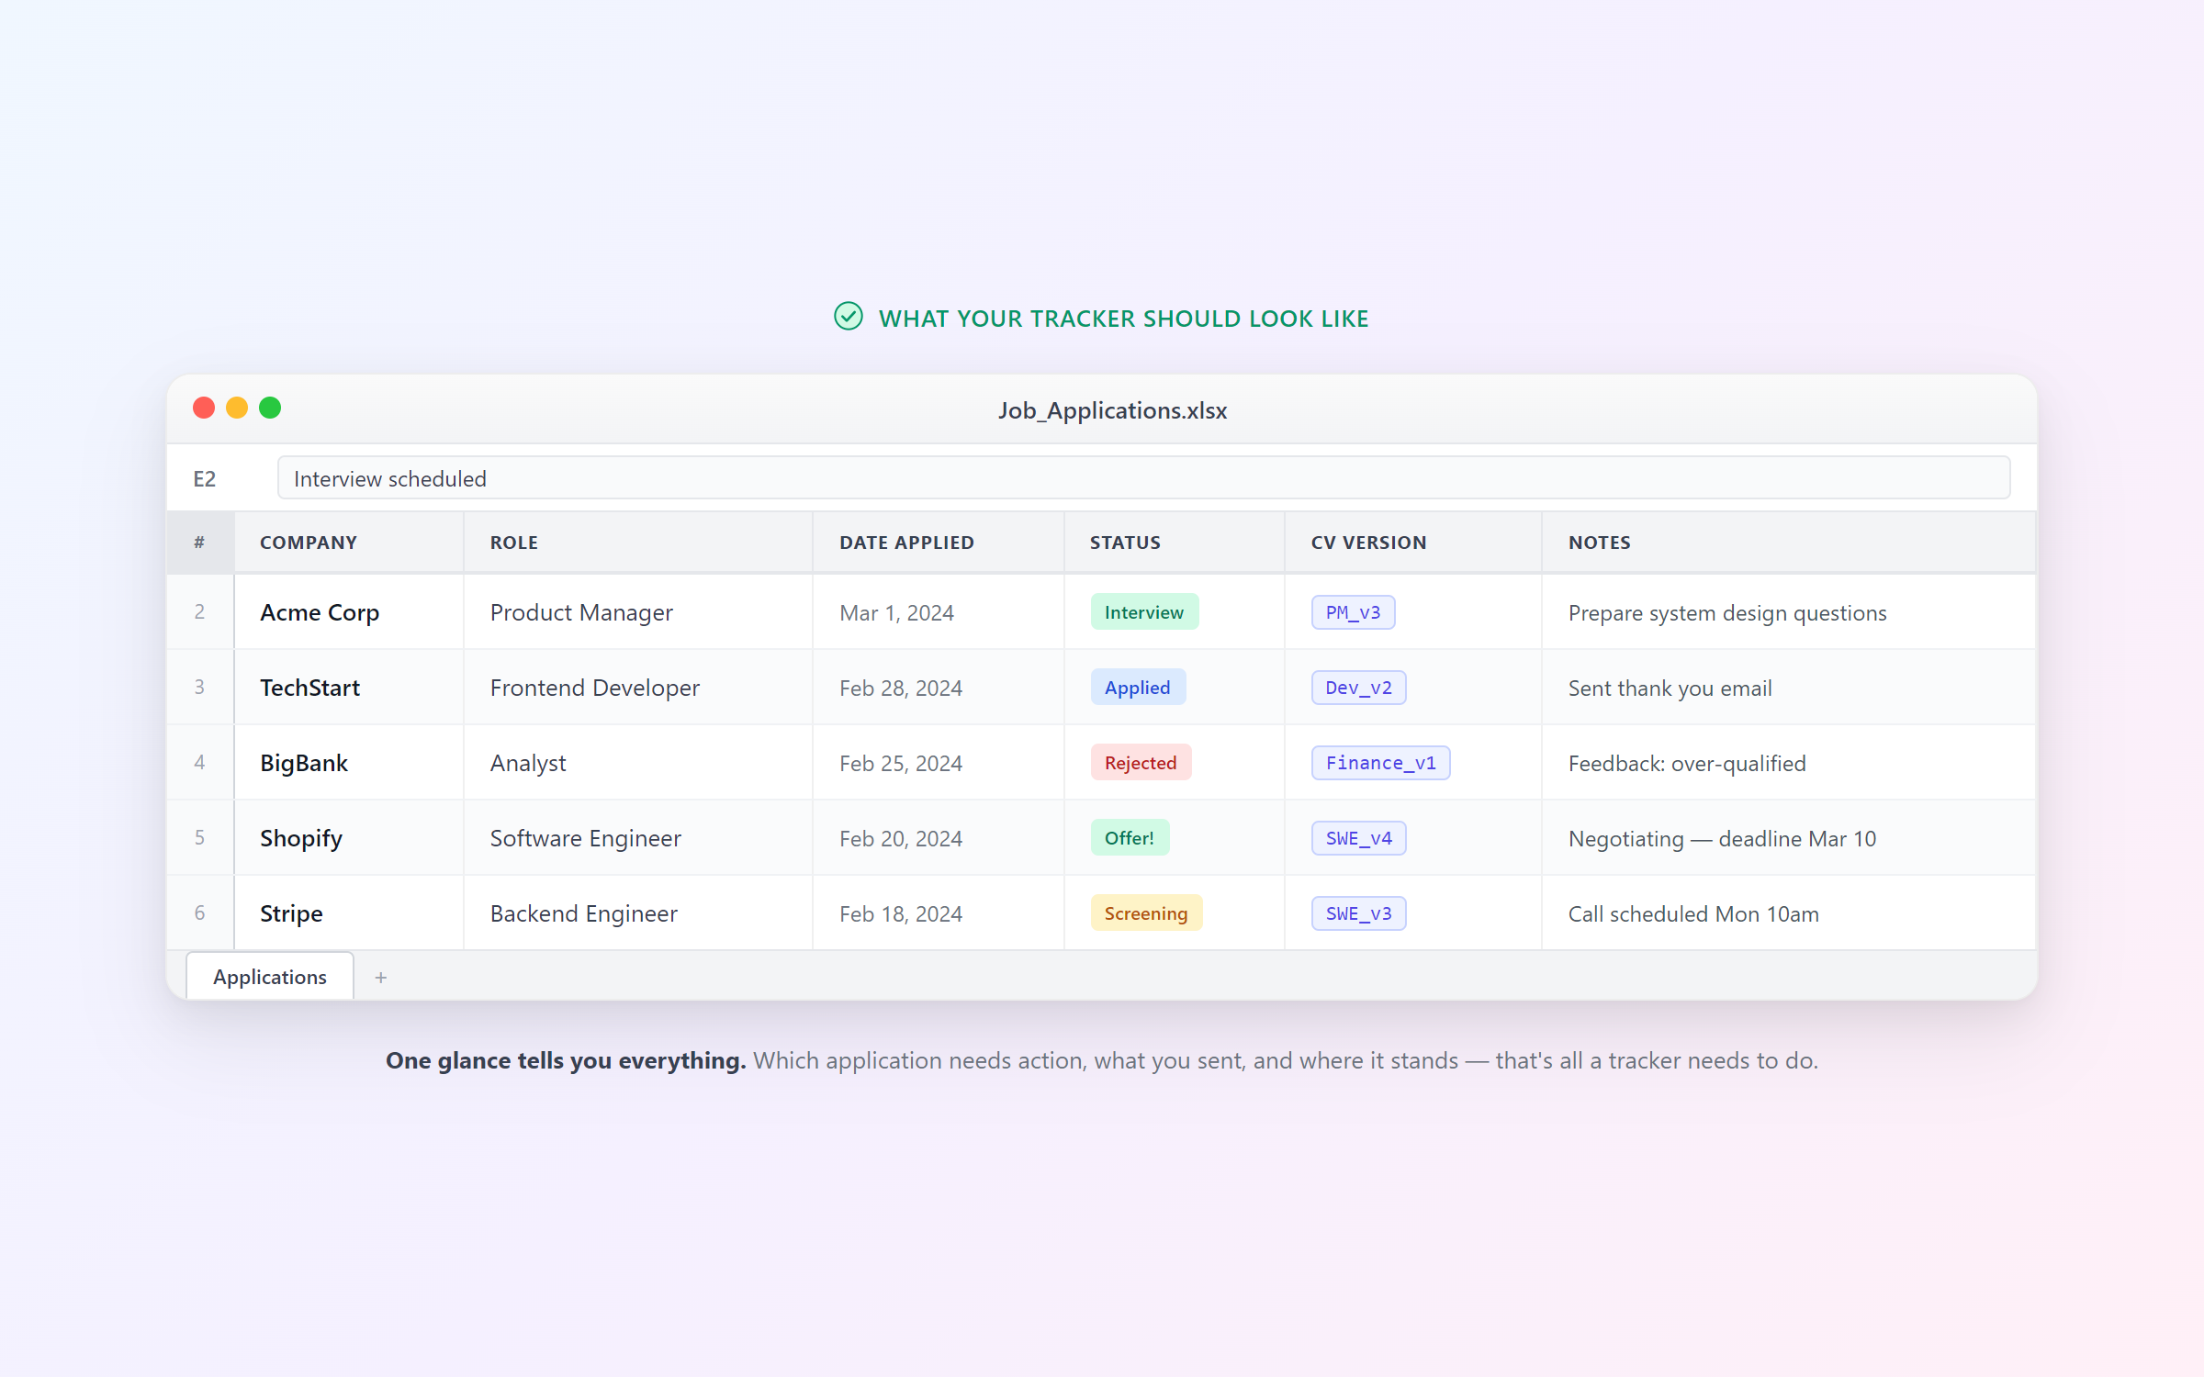Click inside the formula bar showing Interview scheduled
Viewport: 2204px width, 1377px height.
389,477
